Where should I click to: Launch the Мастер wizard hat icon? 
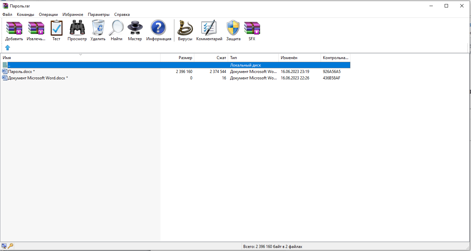[135, 28]
